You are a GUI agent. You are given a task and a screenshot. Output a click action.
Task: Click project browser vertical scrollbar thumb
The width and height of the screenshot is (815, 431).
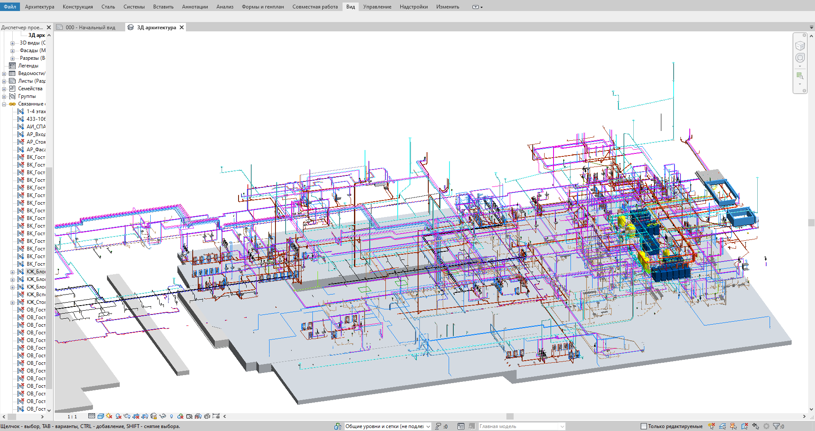click(49, 278)
